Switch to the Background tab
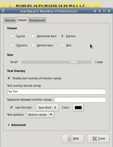The image size is (113, 147). click(x=37, y=20)
